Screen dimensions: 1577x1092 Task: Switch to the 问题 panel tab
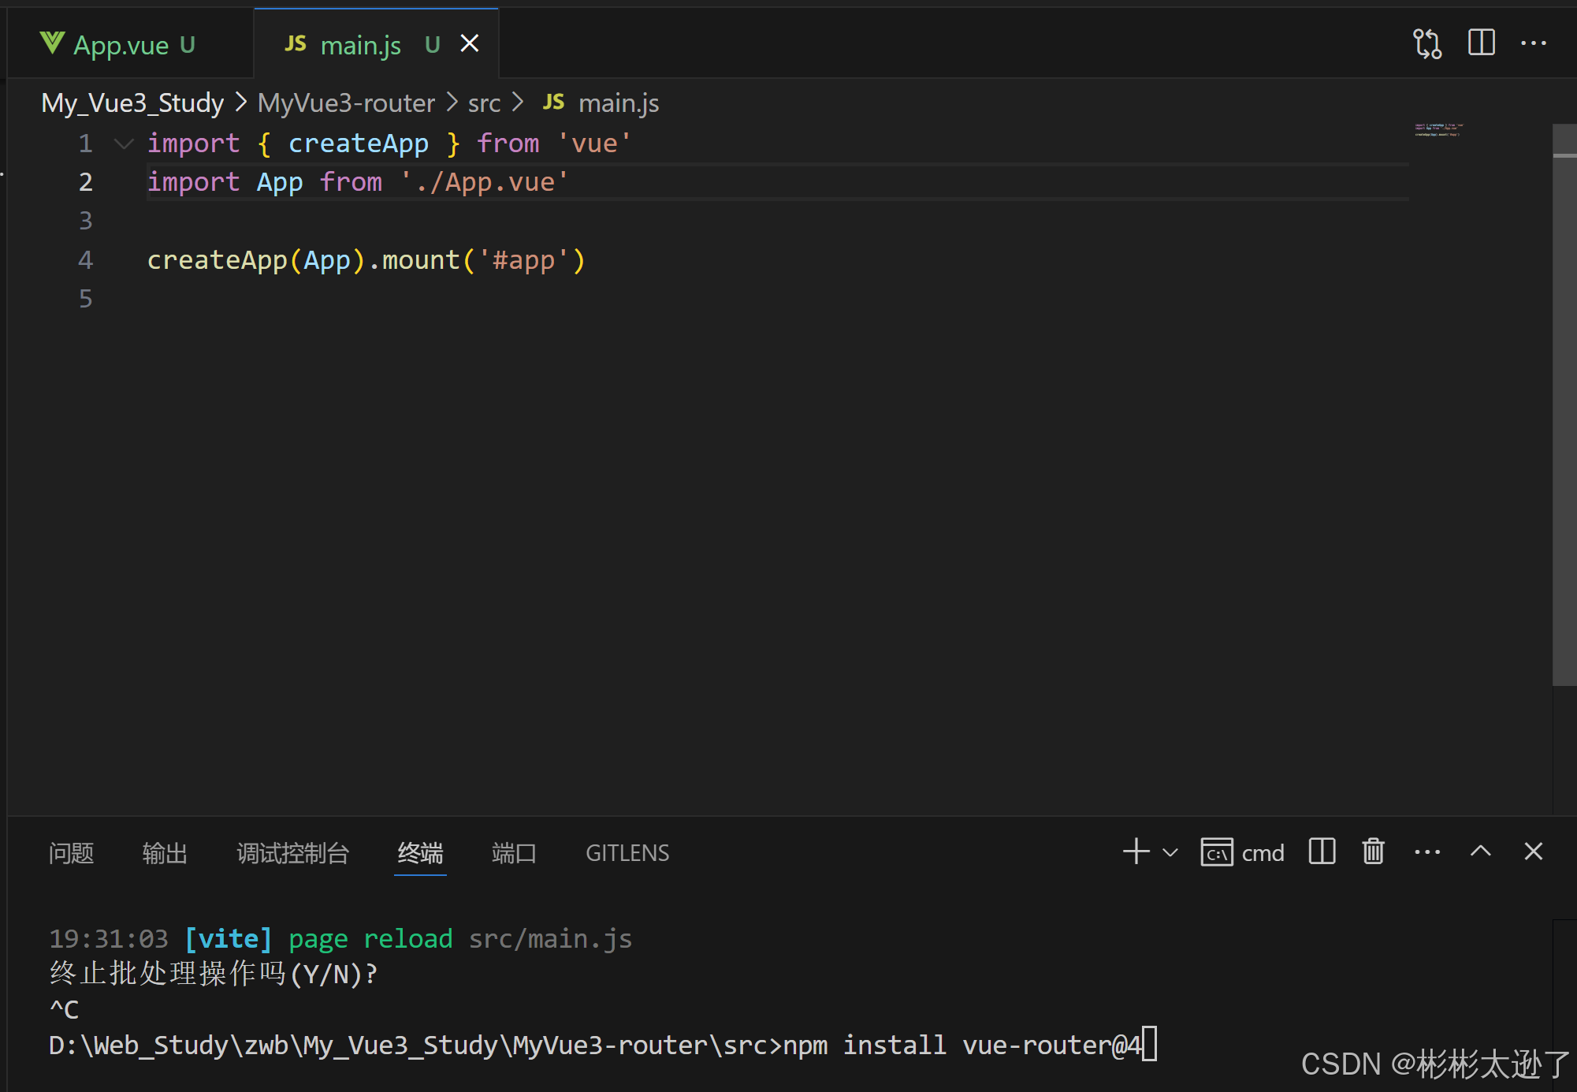[71, 853]
